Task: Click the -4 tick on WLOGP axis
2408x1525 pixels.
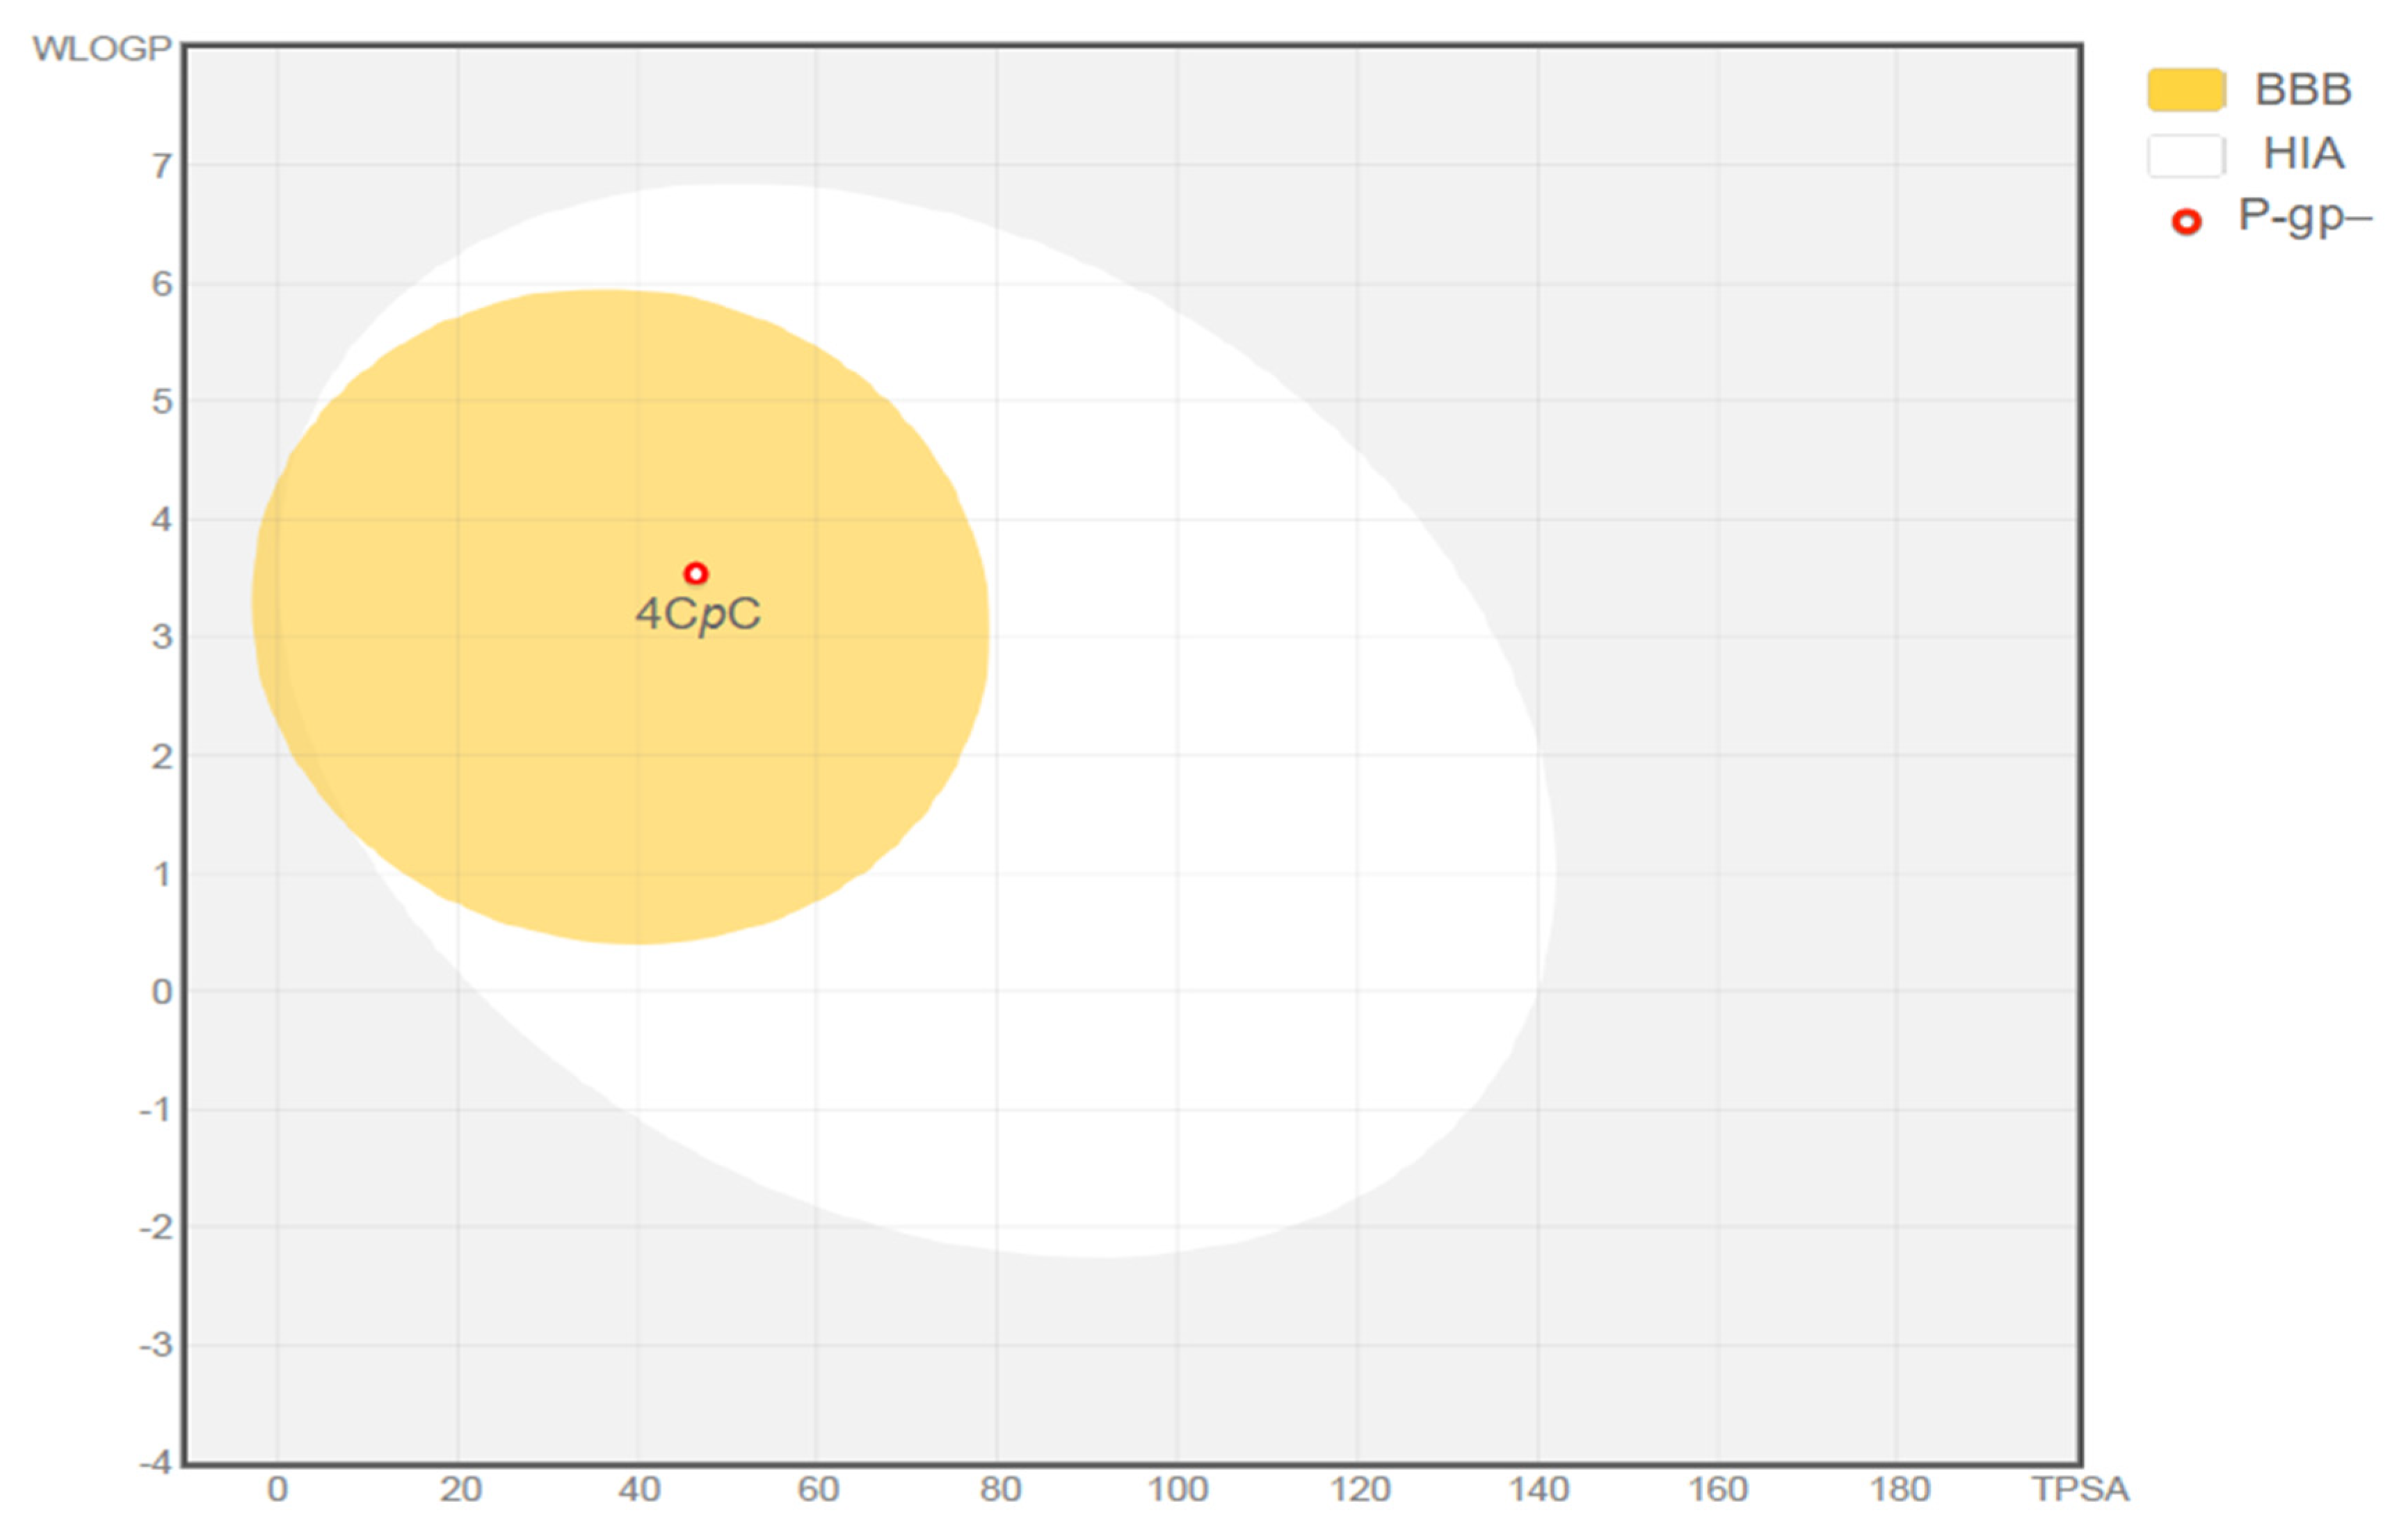Action: pyautogui.click(x=155, y=1462)
